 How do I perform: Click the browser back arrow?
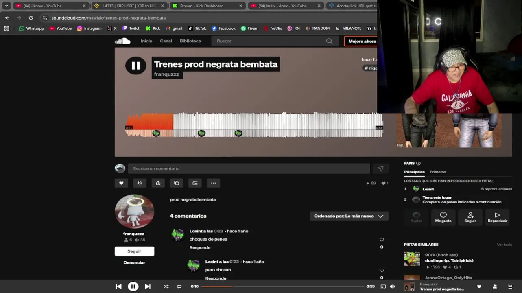pyautogui.click(x=7, y=18)
